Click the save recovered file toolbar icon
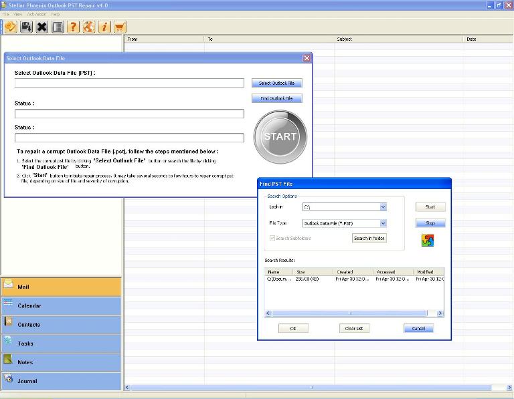Viewport: 514px width, 399px height. click(26, 27)
